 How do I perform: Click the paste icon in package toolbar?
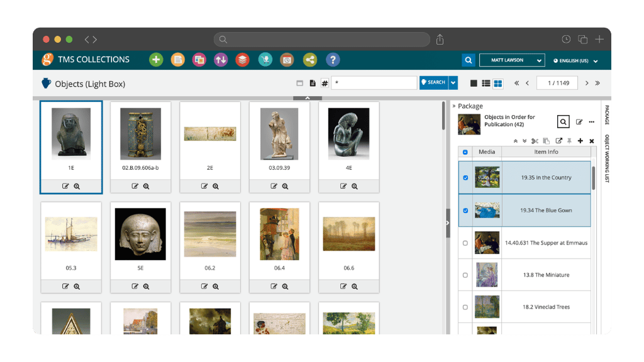[x=547, y=141]
